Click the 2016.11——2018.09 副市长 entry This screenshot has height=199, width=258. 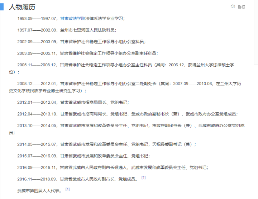coord(77,179)
